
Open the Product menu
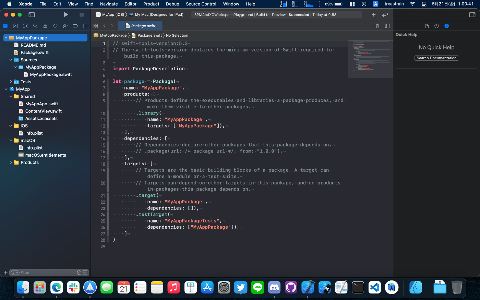click(x=151, y=4)
